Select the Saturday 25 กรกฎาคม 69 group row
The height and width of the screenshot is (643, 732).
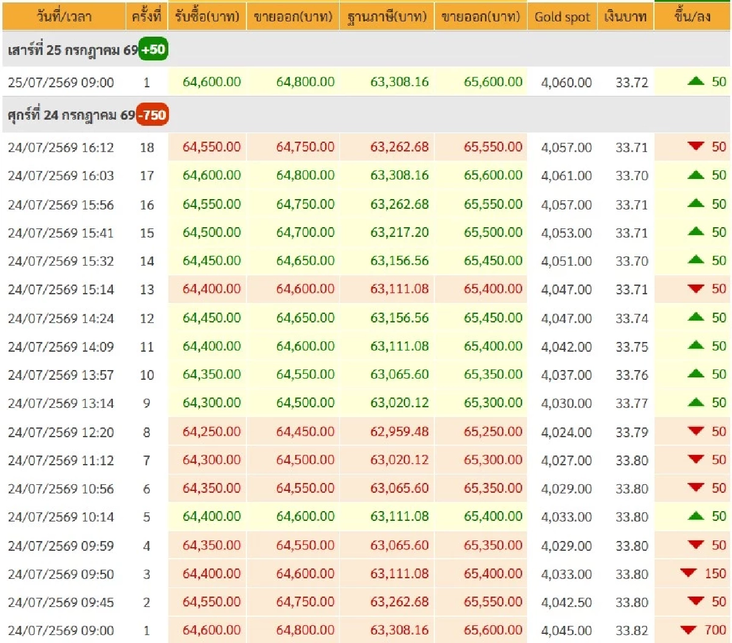[x=366, y=49]
